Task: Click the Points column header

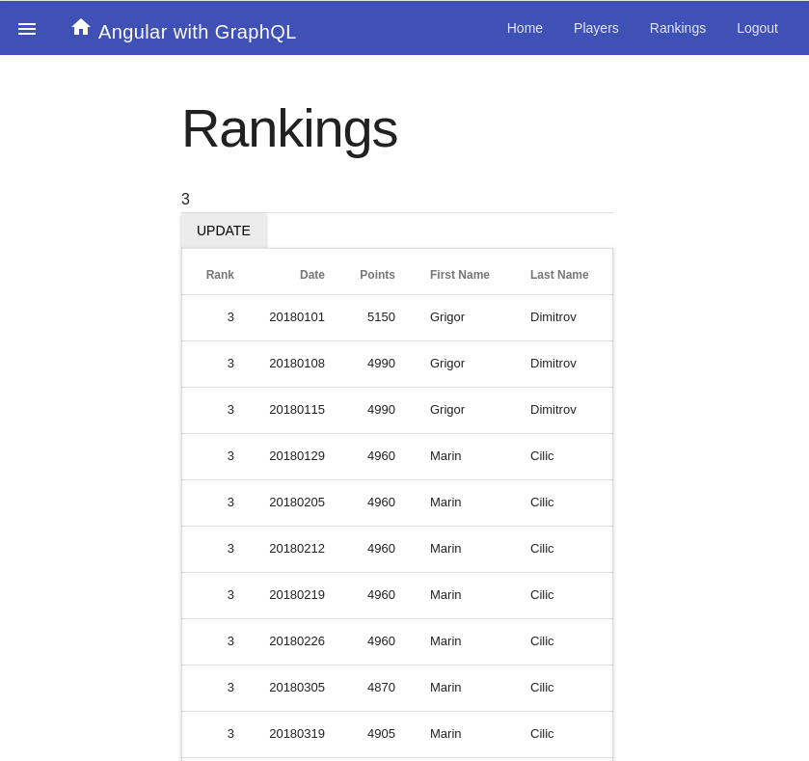Action: pos(377,275)
